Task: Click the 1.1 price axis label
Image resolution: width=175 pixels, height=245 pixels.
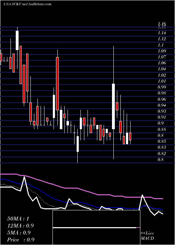Action: tap(160, 45)
